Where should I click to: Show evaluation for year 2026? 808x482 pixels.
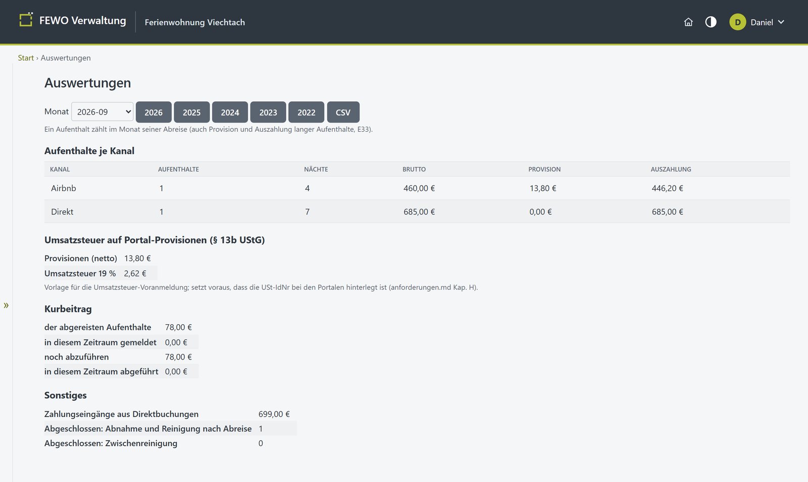pyautogui.click(x=154, y=112)
